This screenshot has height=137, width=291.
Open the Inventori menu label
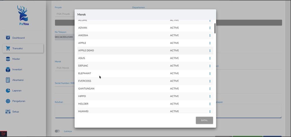(x=17, y=70)
